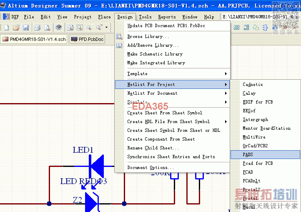Click the Browse Library menu icon
Image resolution: width=301 pixels, height=212 pixels.
119,36
